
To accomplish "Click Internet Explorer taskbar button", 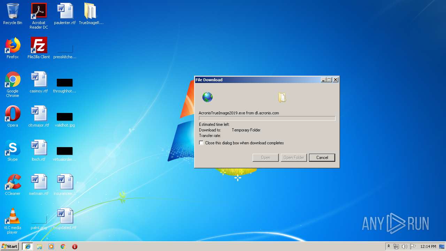I will tap(28, 246).
